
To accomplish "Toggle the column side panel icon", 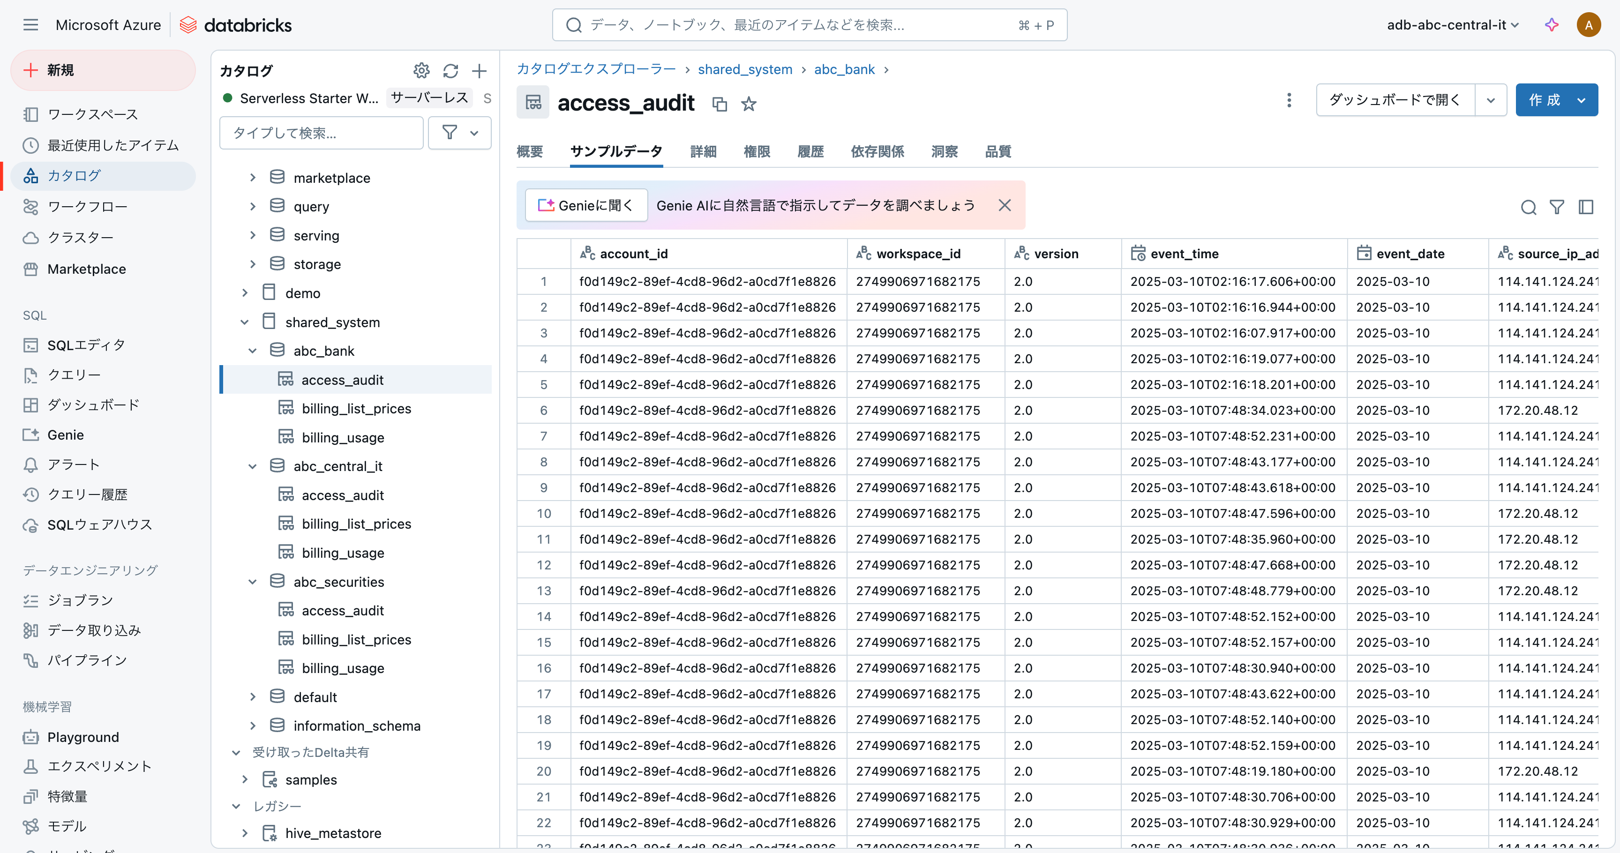I will tap(1585, 207).
